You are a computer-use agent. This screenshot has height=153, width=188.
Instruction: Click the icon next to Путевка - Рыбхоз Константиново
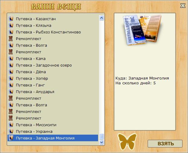point(11,32)
